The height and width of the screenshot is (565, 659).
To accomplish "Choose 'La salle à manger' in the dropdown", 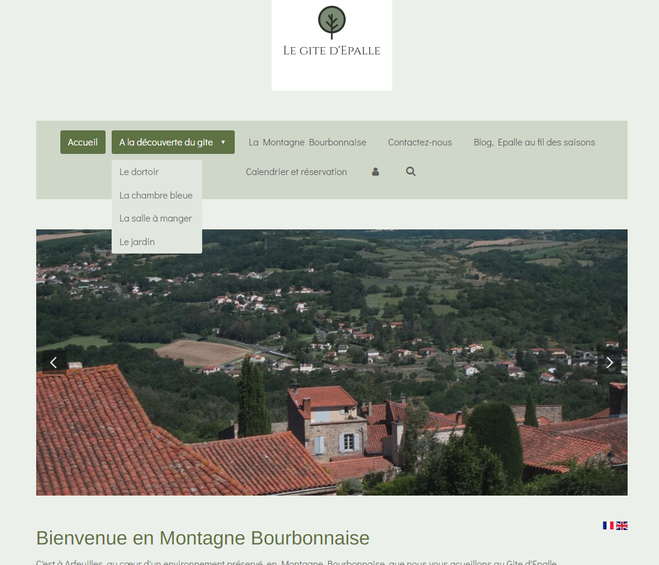I will click(155, 219).
